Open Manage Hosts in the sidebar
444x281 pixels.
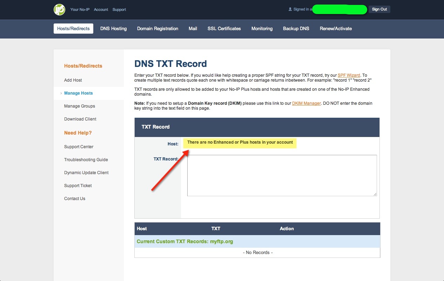coord(79,93)
